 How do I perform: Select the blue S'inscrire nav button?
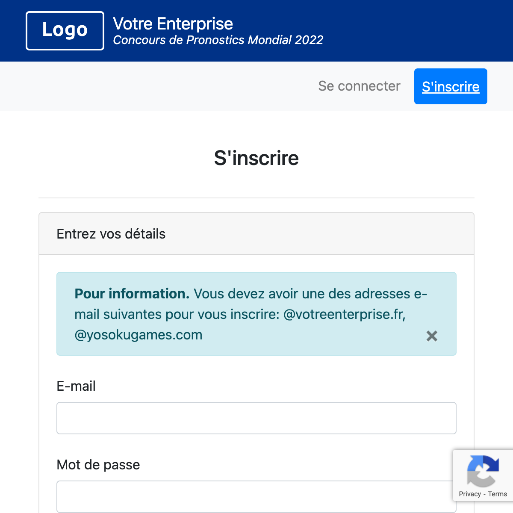pyautogui.click(x=451, y=86)
